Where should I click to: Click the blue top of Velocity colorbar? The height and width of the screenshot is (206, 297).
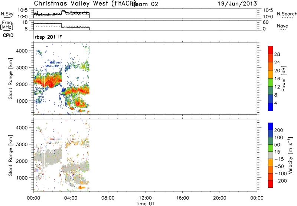click(x=271, y=126)
